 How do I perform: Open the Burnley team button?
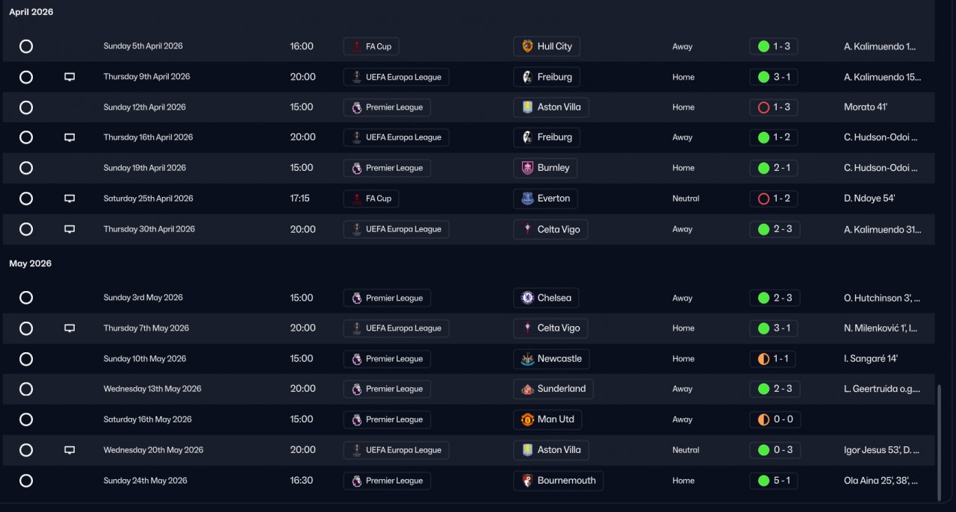pyautogui.click(x=545, y=168)
